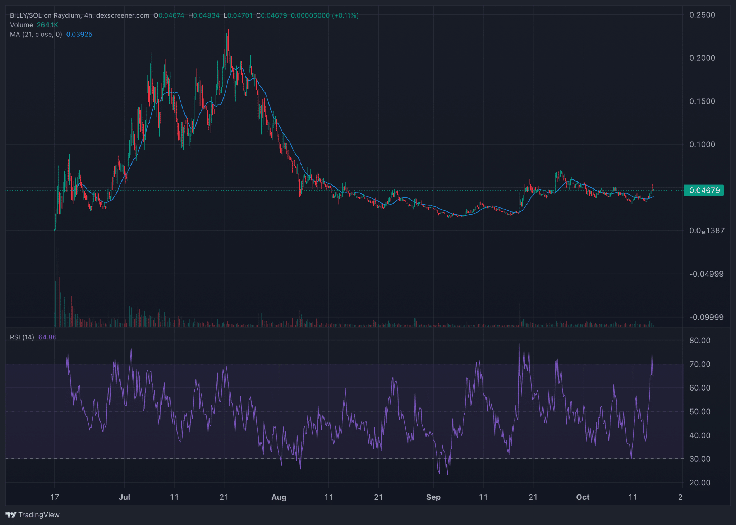Click the -0.04999 price axis label
This screenshot has height=525, width=736.
tap(706, 274)
